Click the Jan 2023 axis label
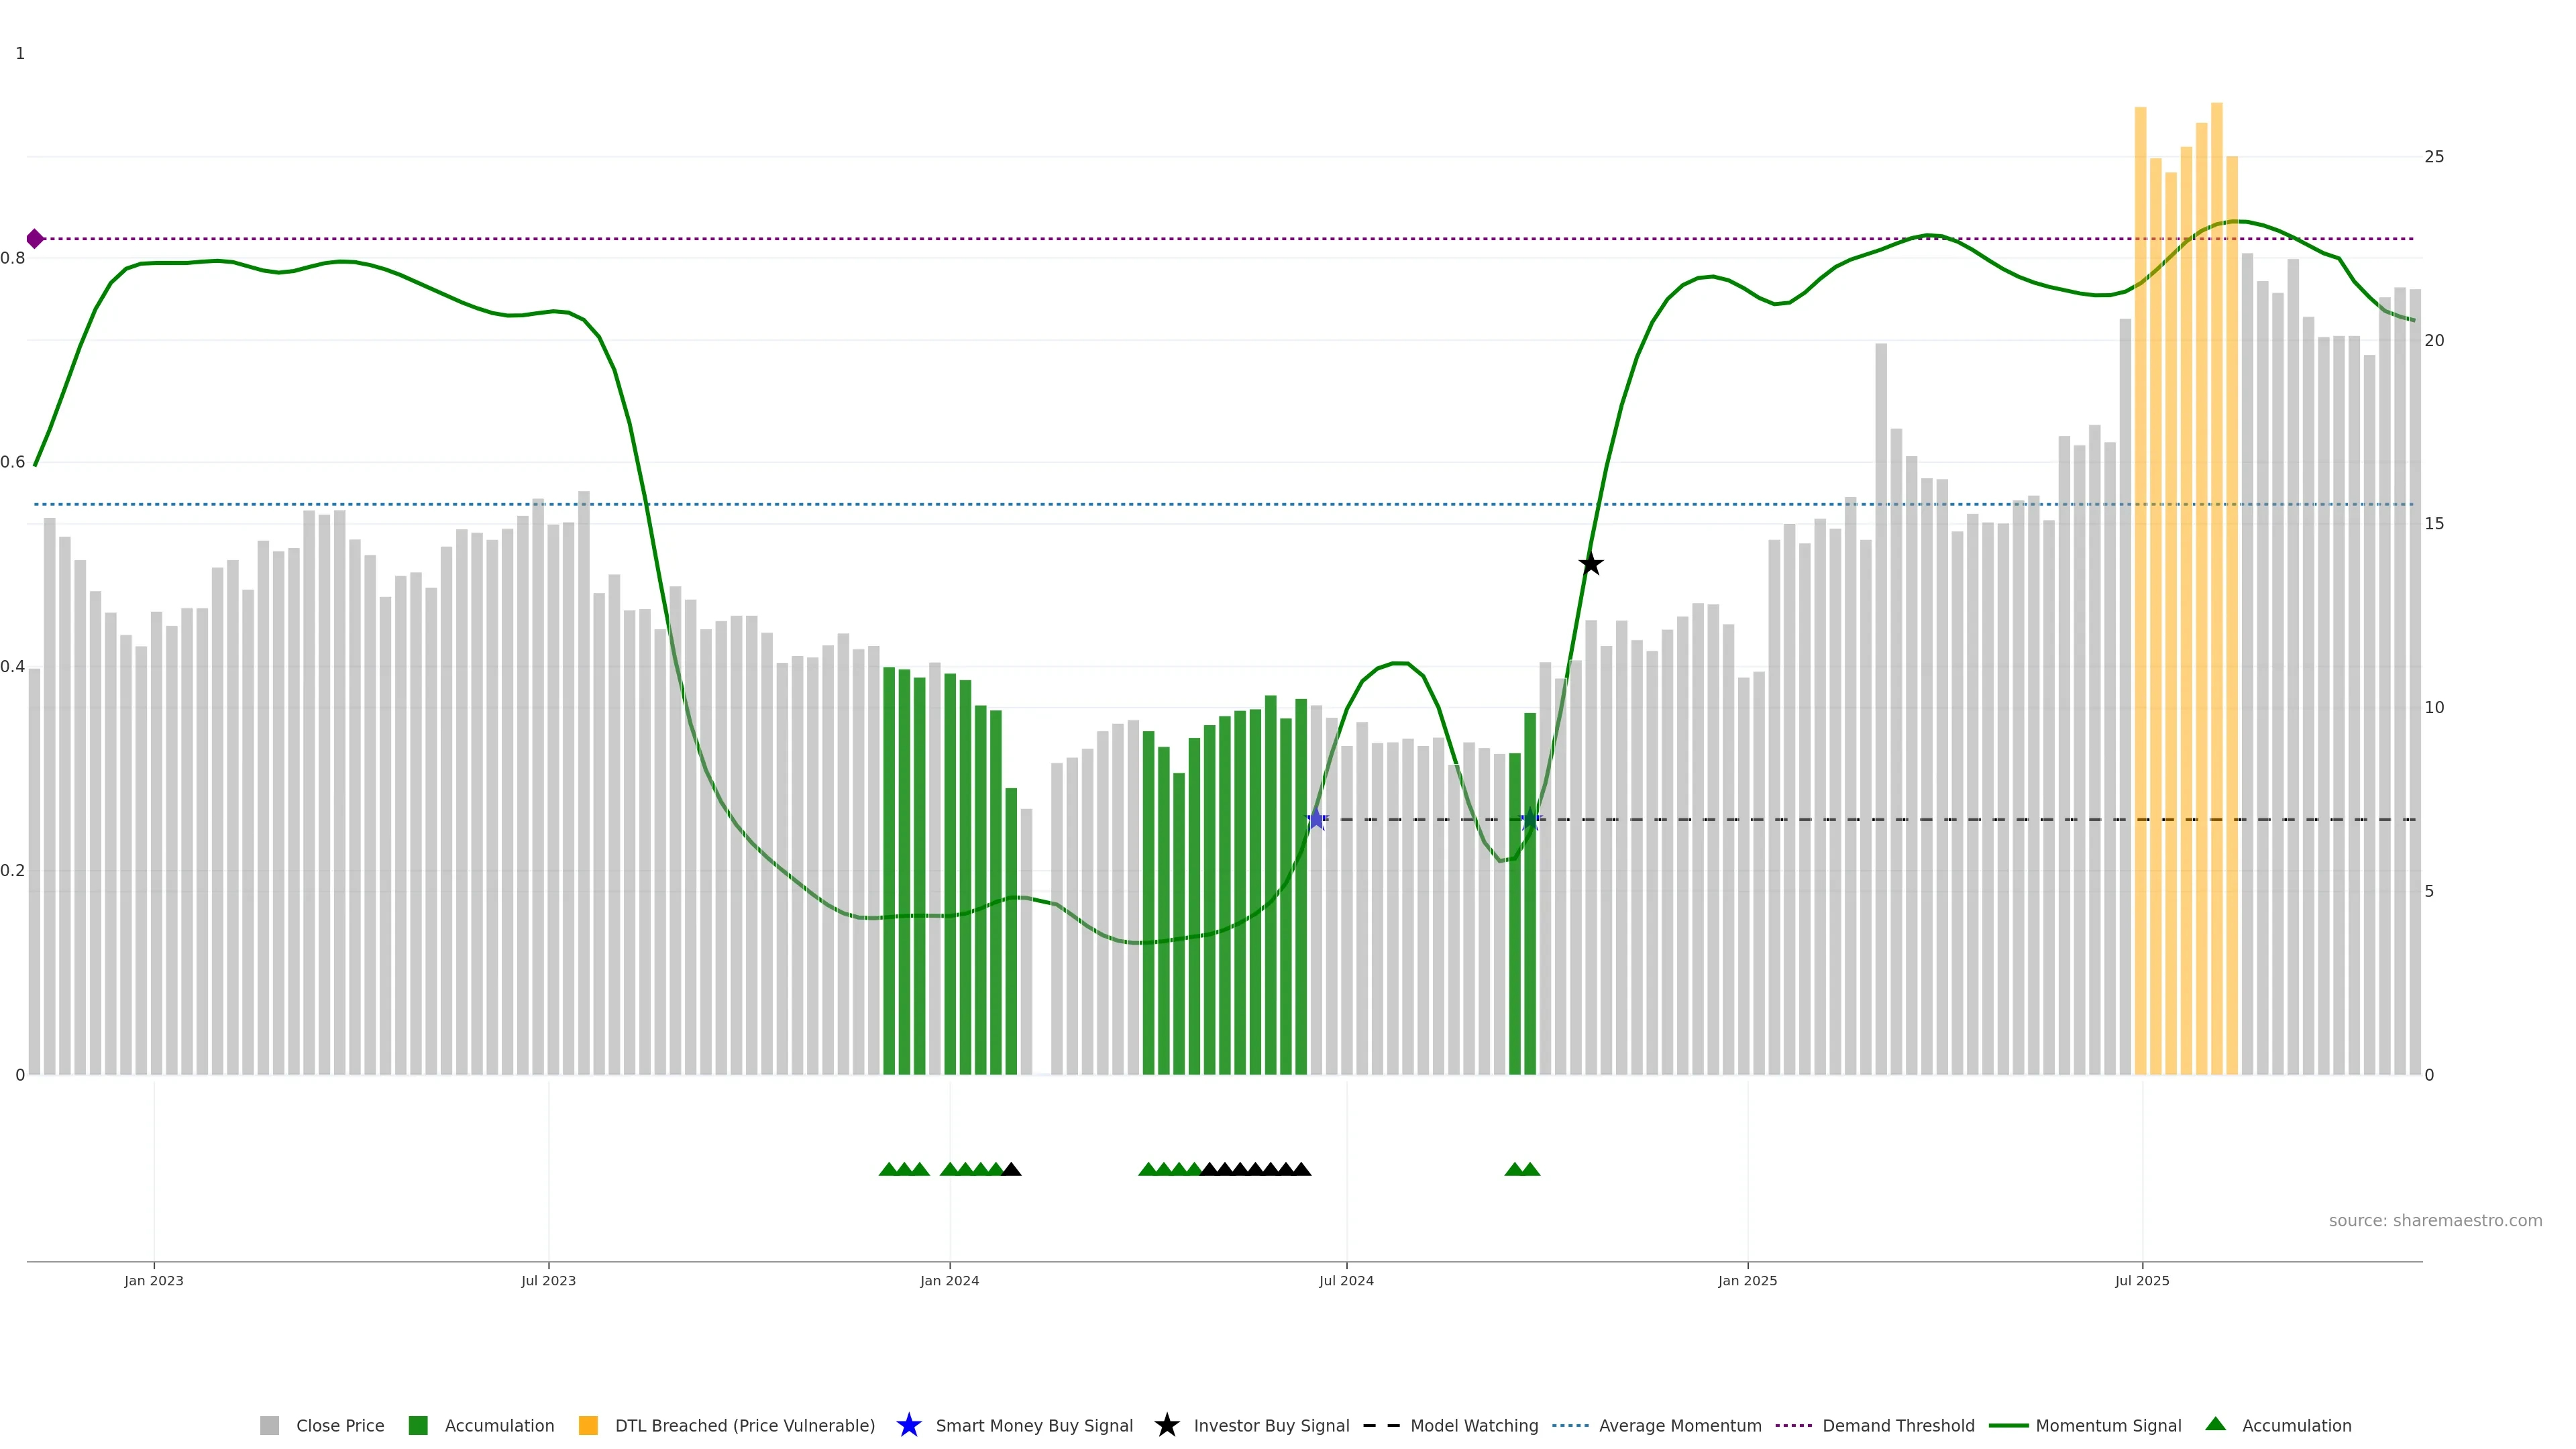The image size is (2576, 1449). click(x=154, y=1280)
